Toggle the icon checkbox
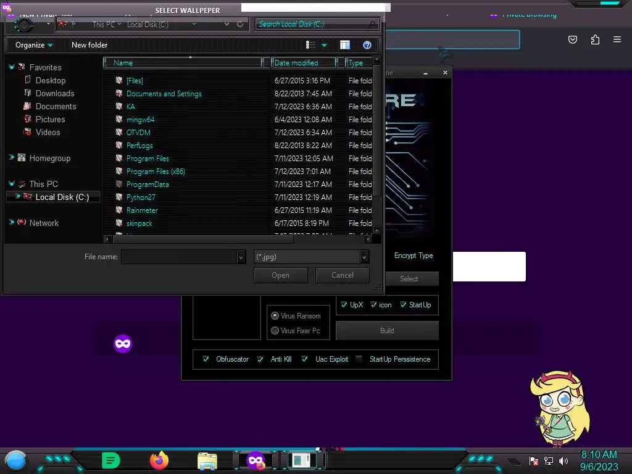 373,304
